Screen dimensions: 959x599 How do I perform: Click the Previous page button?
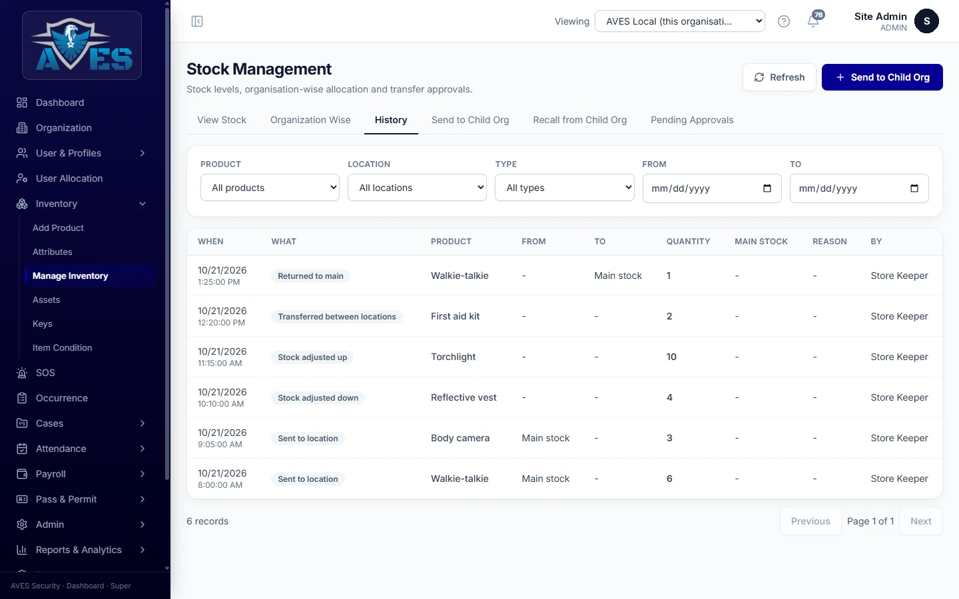[810, 521]
